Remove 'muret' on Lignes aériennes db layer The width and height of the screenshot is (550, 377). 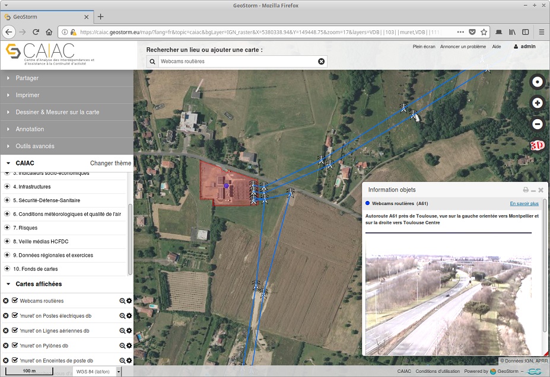tap(6, 331)
